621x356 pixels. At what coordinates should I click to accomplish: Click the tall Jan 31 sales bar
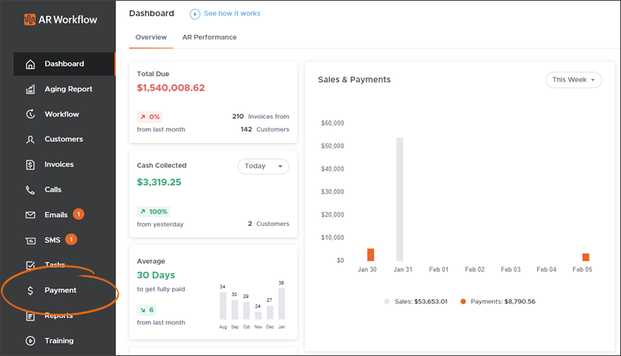[399, 199]
